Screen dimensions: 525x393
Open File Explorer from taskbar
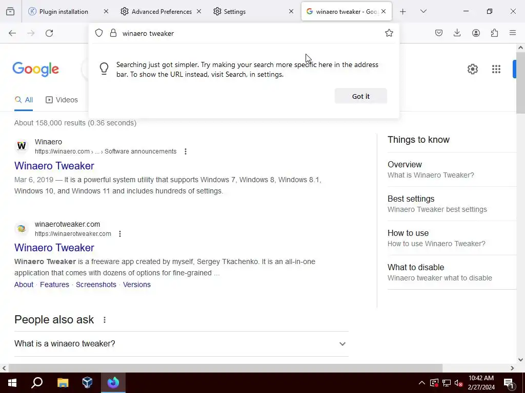(x=63, y=383)
